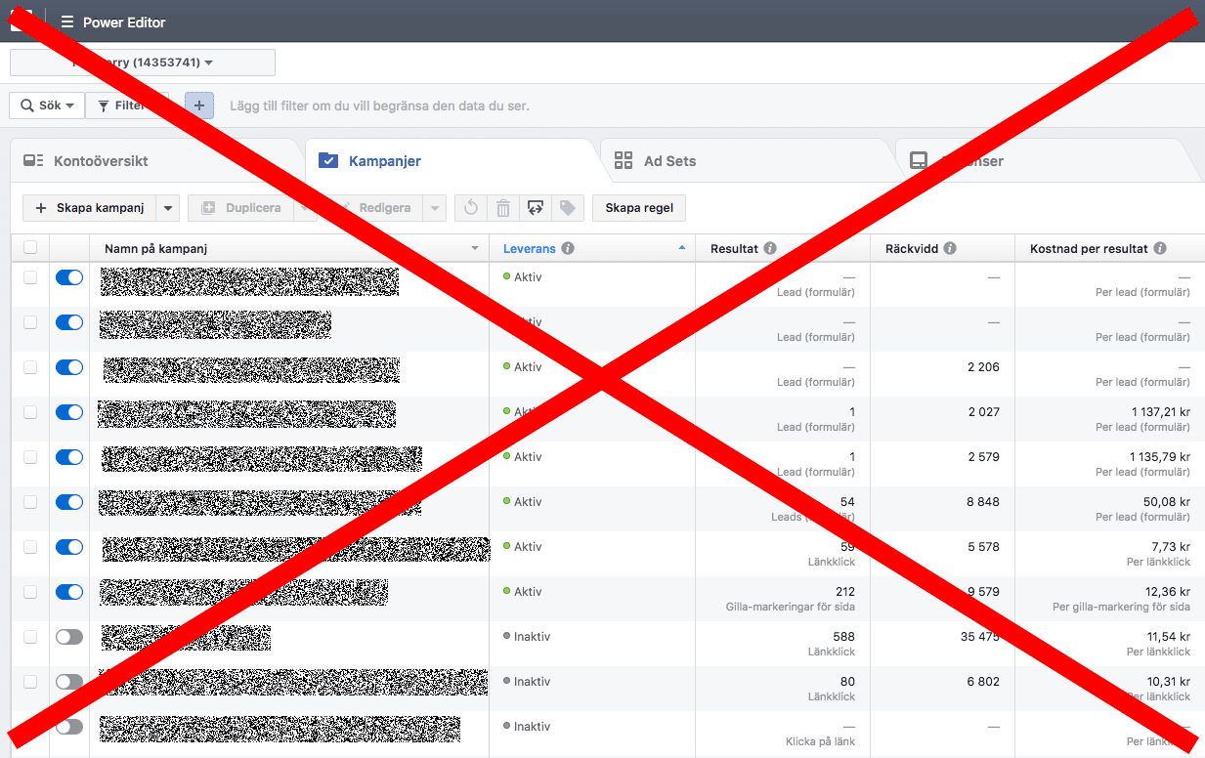Open the Sök search dropdown

pos(47,105)
